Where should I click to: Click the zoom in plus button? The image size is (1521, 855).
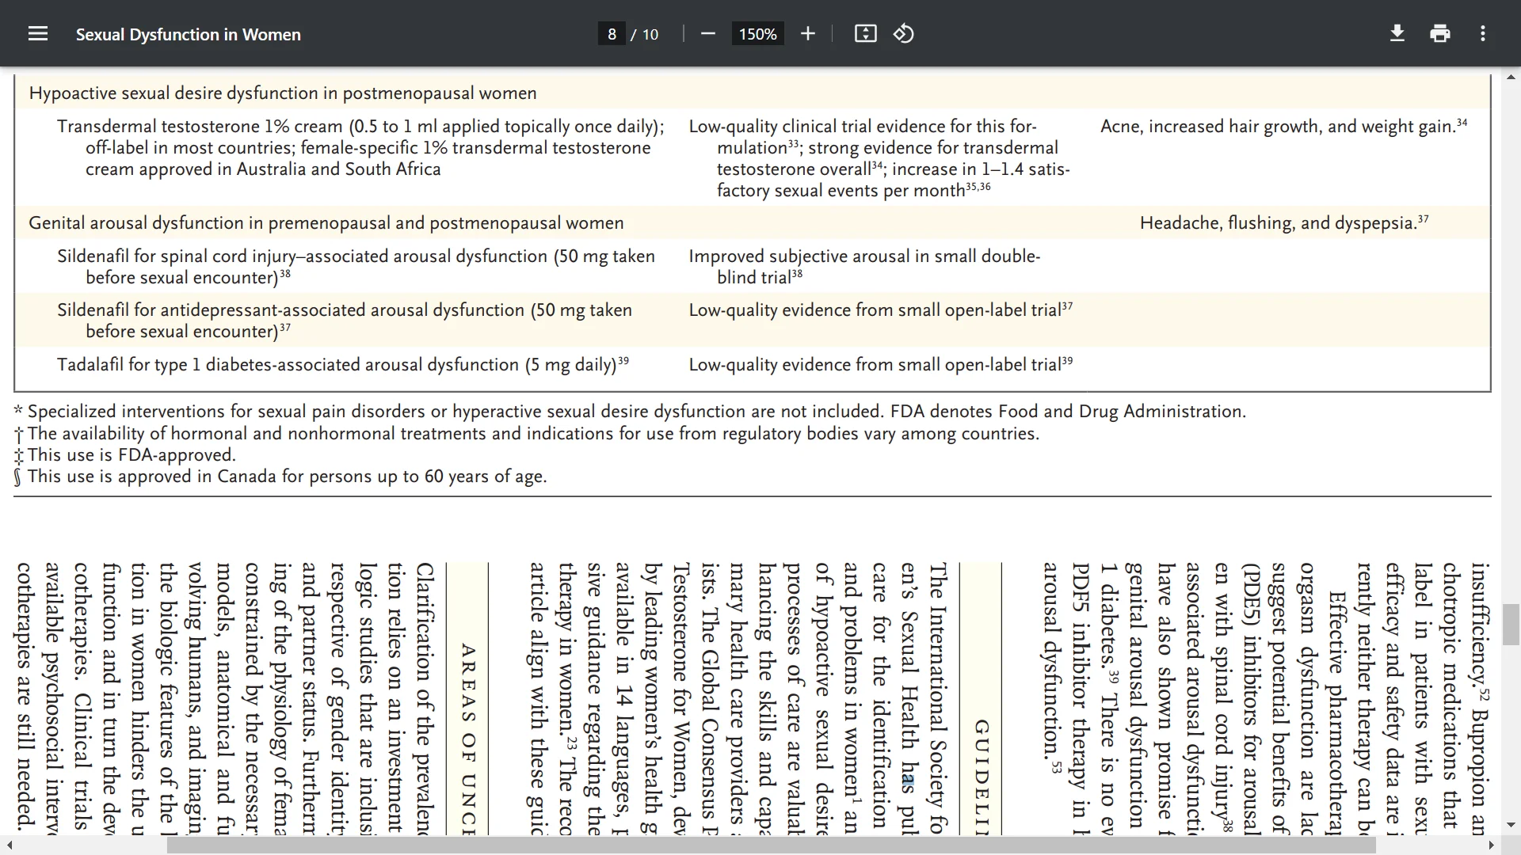click(808, 34)
